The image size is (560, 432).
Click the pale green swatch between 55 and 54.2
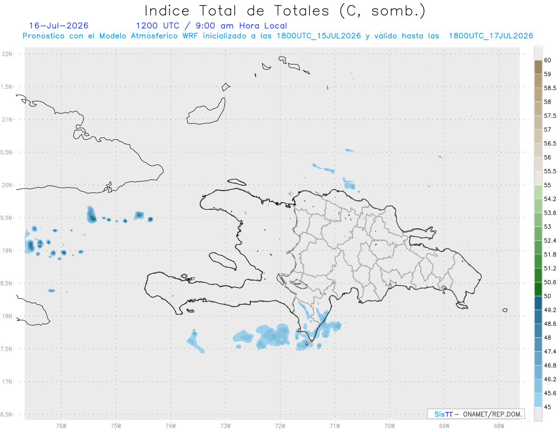(x=538, y=192)
